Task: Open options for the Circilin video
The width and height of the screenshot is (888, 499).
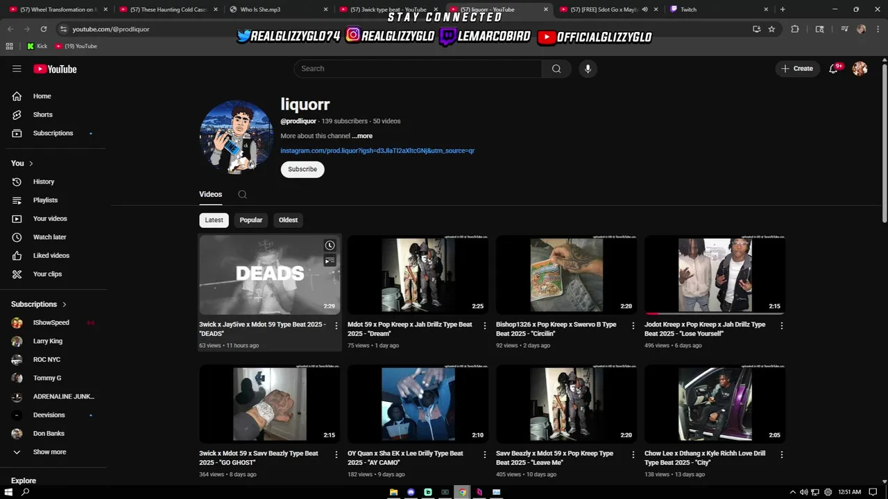Action: 633,326
